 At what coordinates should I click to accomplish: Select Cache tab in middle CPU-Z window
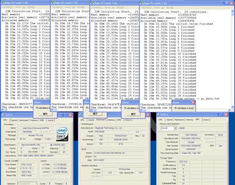pos(91,120)
